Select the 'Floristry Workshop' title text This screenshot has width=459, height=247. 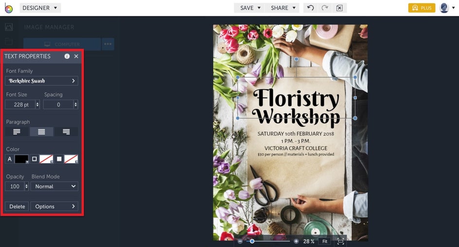click(296, 107)
